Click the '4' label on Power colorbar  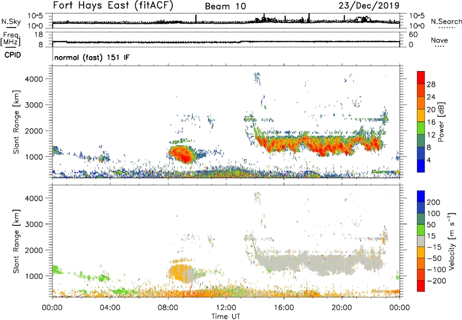click(429, 160)
